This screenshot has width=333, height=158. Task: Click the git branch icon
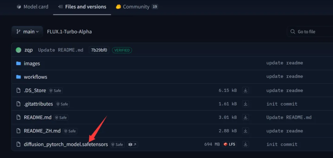click(18, 32)
